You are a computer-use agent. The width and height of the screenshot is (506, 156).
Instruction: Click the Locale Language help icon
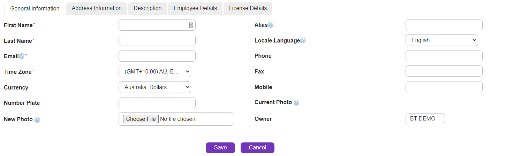pyautogui.click(x=303, y=41)
